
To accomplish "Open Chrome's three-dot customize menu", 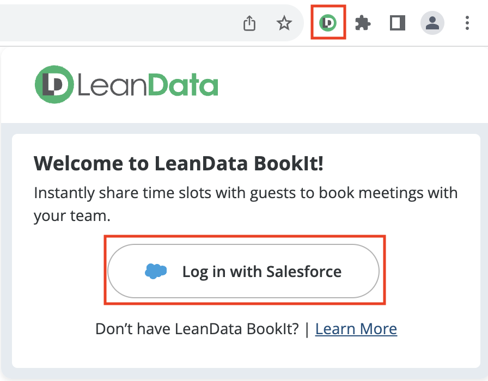I will click(467, 23).
